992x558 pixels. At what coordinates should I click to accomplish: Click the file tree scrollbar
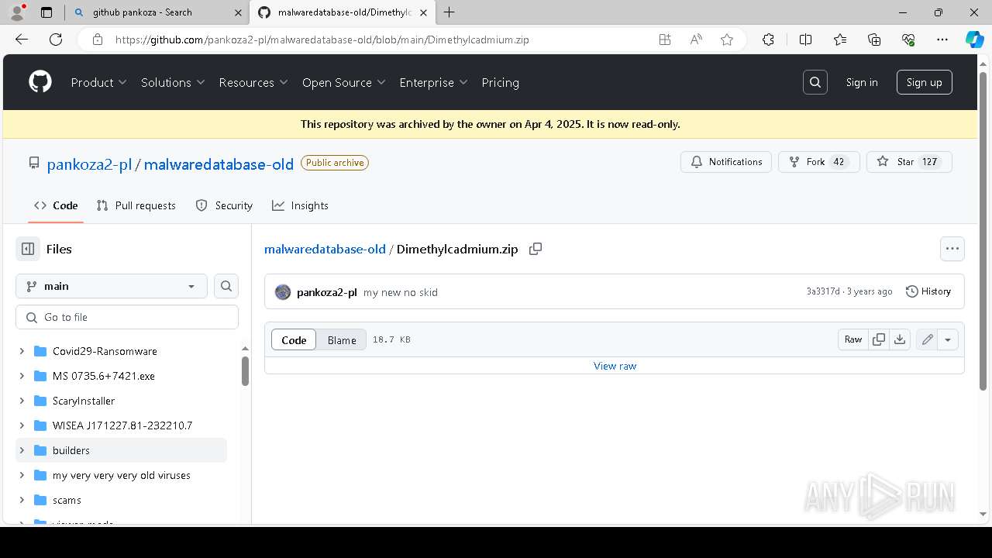tap(245, 370)
